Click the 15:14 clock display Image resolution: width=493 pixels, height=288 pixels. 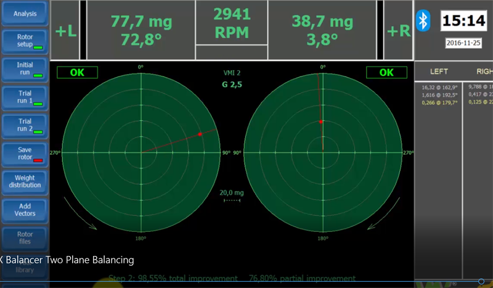coord(463,20)
